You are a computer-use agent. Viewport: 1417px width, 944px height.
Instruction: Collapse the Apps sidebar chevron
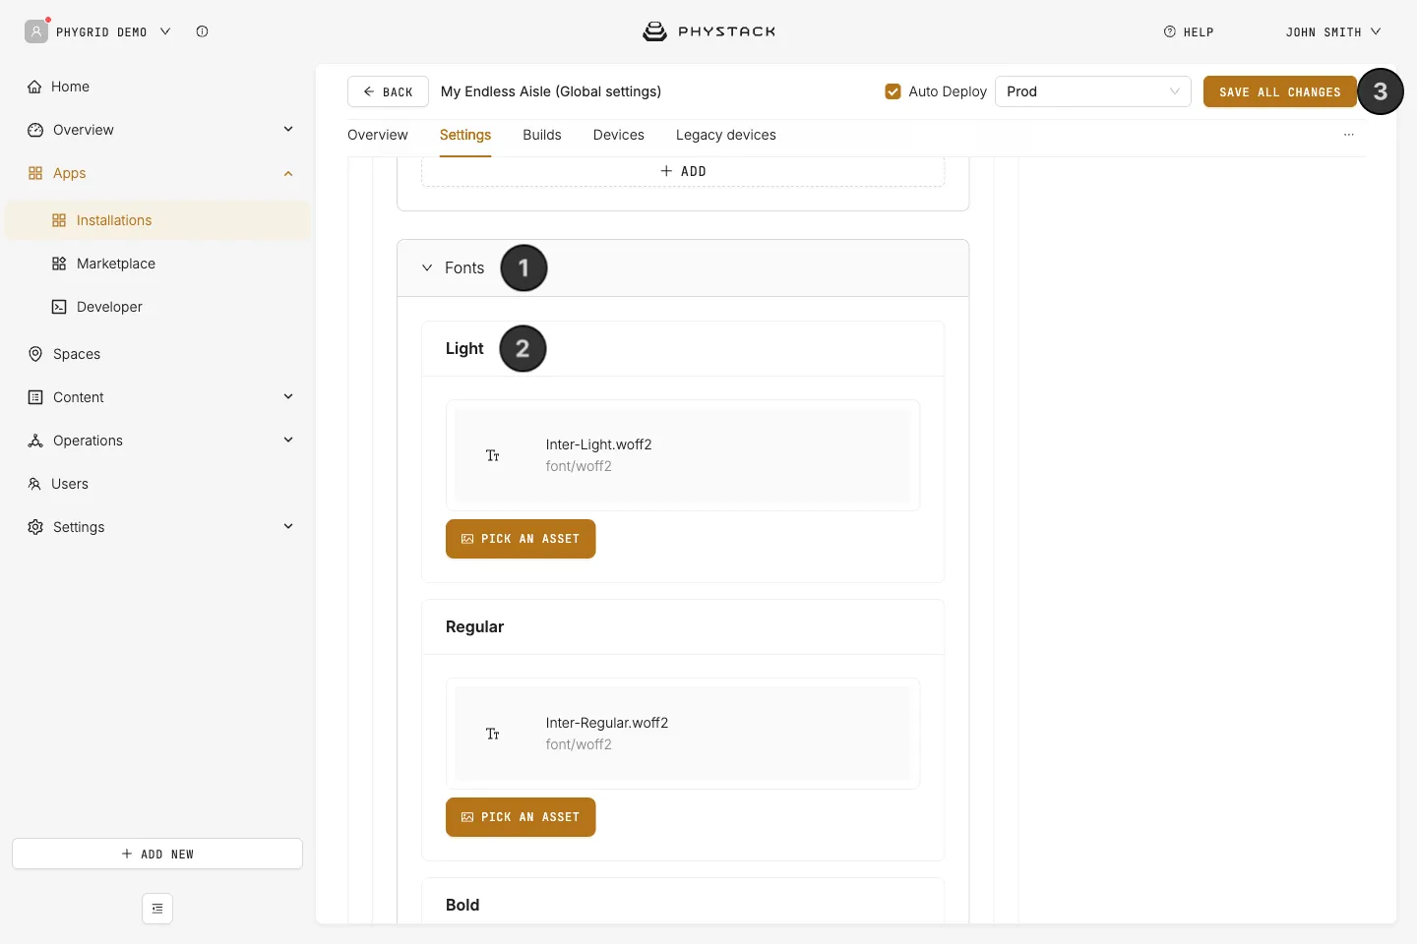click(288, 173)
